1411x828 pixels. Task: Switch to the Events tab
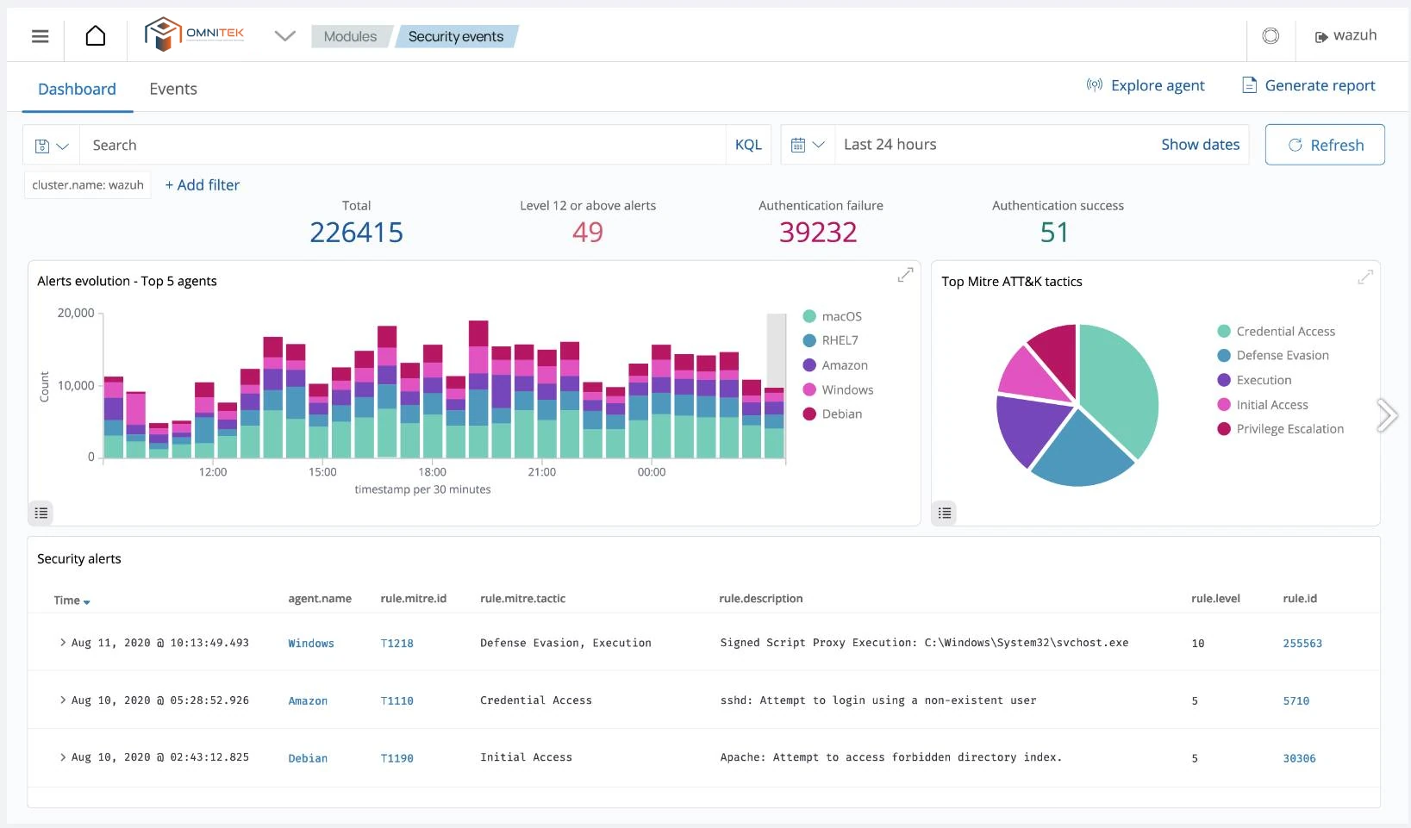tap(173, 89)
